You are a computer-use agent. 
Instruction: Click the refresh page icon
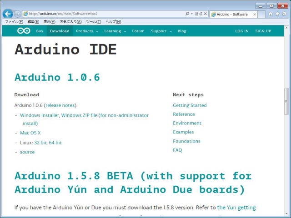point(201,14)
